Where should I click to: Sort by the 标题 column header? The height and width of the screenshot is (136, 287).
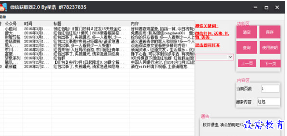click(57, 23)
